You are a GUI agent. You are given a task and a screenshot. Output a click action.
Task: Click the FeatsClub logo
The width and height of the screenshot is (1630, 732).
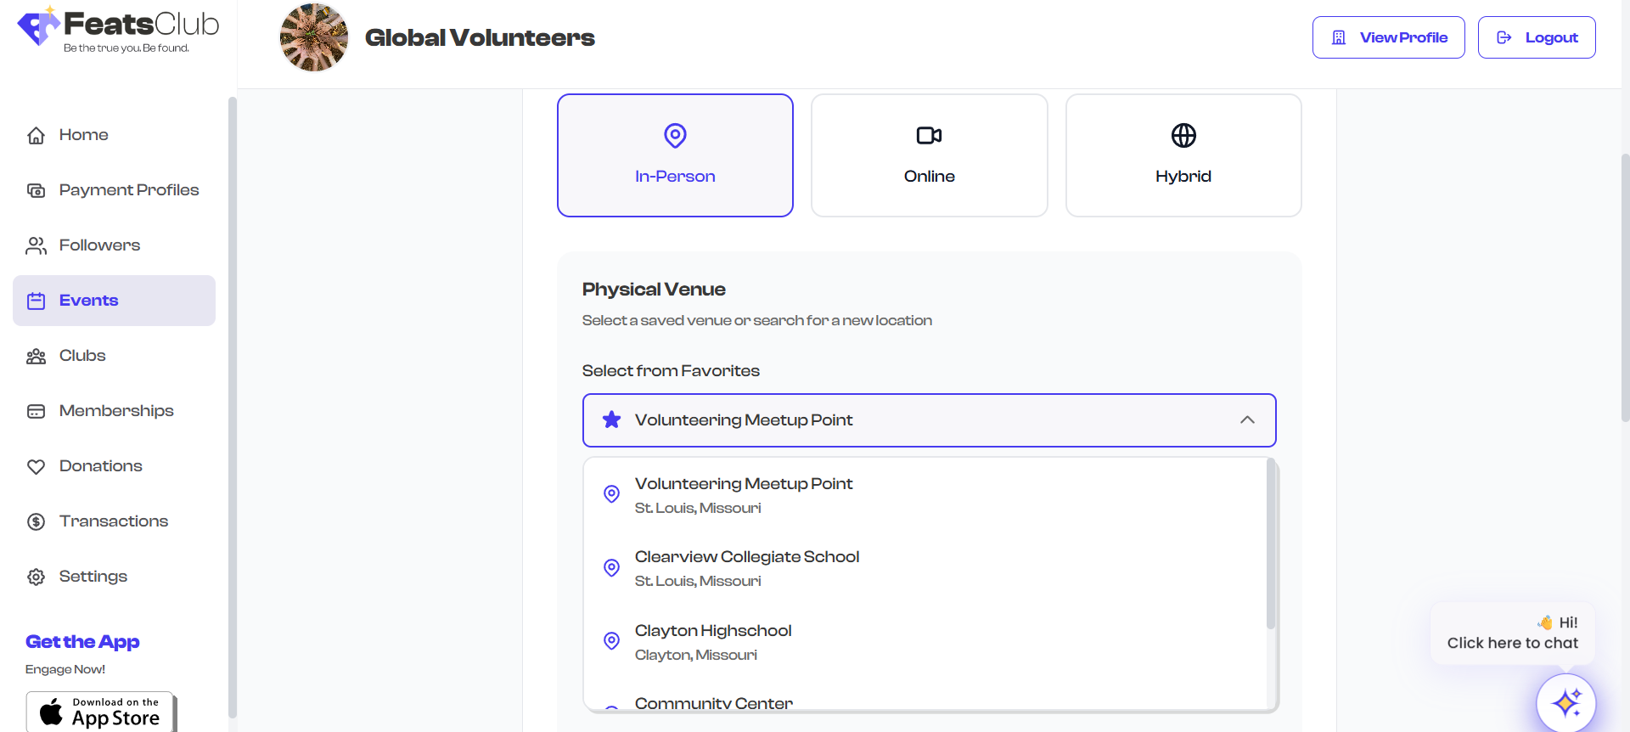pyautogui.click(x=118, y=30)
